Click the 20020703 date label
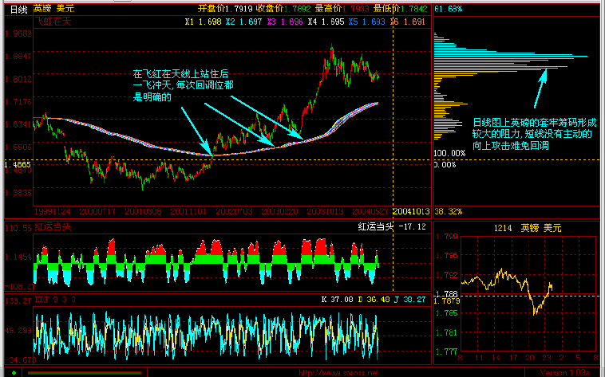This screenshot has height=377, width=605. coord(234,212)
